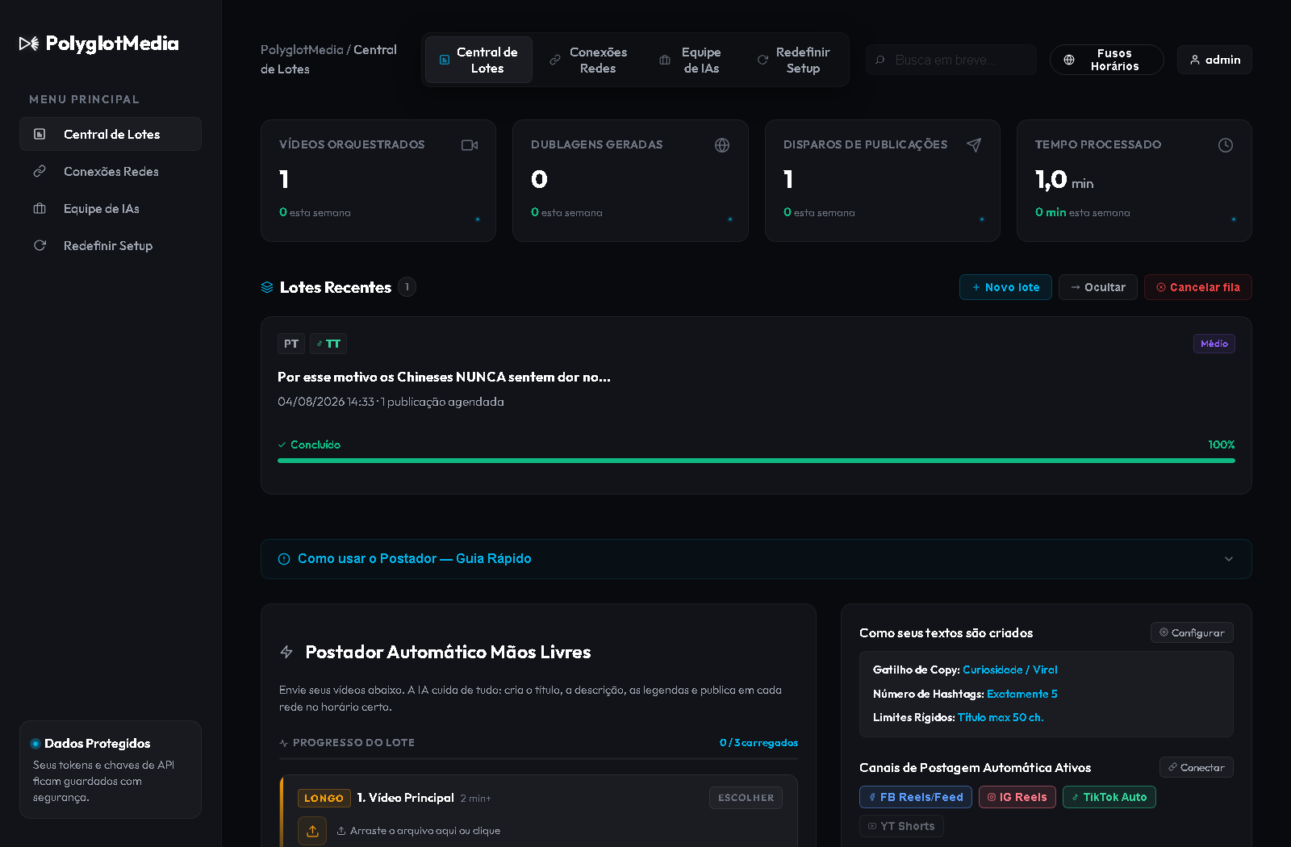Select Equipe de IAs in the sidebar

(x=111, y=208)
